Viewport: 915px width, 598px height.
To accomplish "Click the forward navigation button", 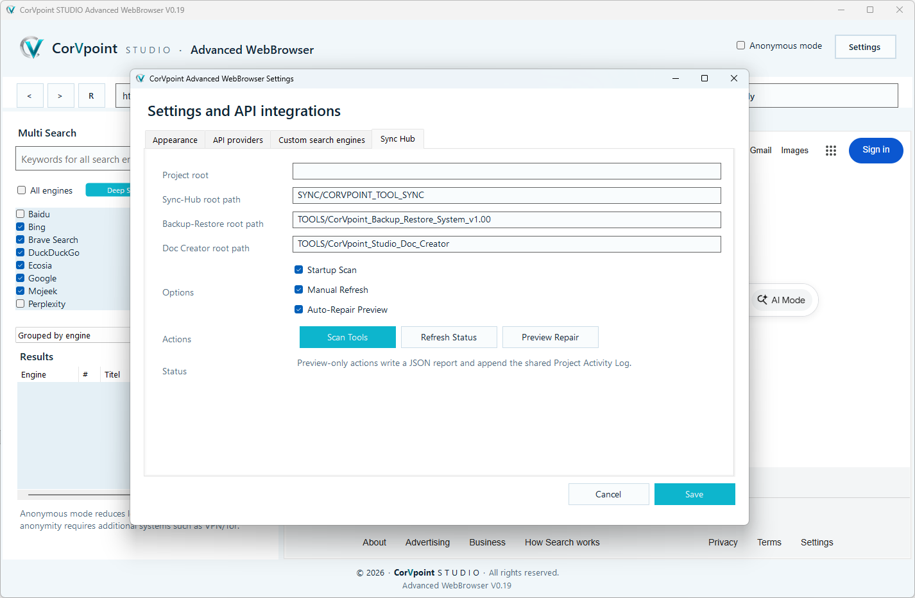I will [60, 96].
